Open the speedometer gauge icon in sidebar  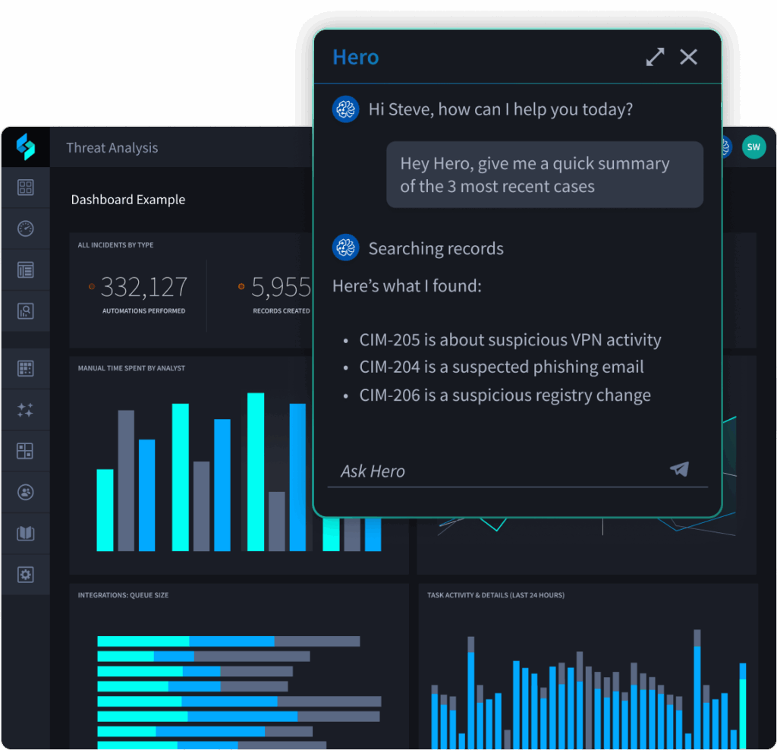pos(25,228)
